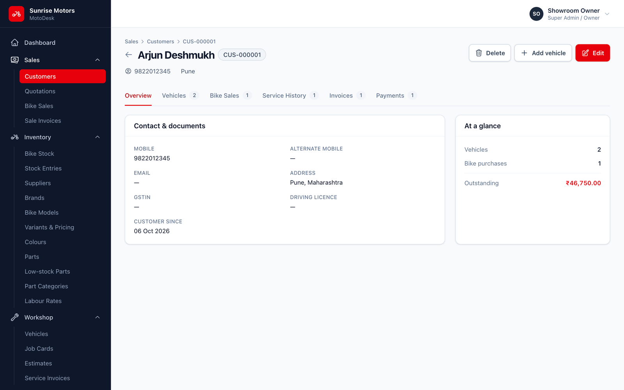Go back using the left arrow icon

[129, 55]
